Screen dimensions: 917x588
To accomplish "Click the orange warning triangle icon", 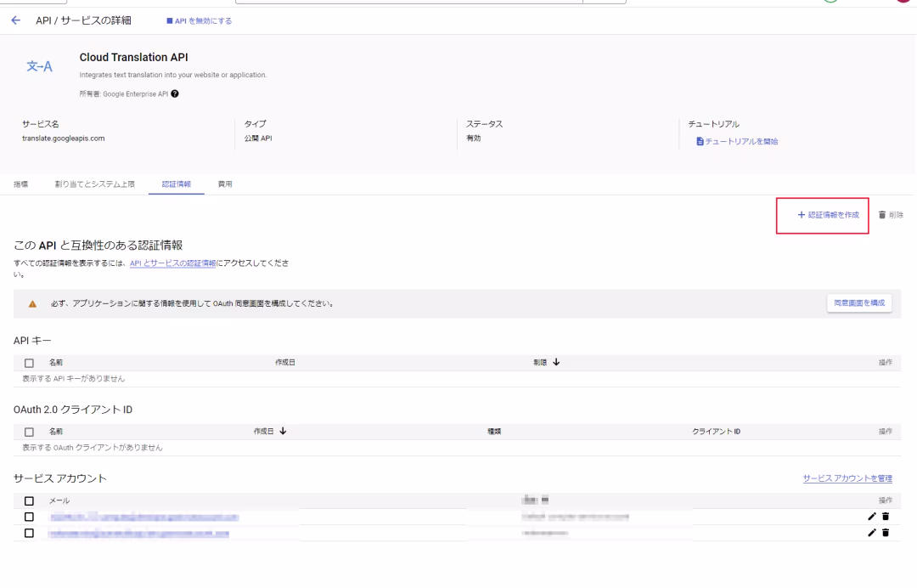I will [33, 304].
